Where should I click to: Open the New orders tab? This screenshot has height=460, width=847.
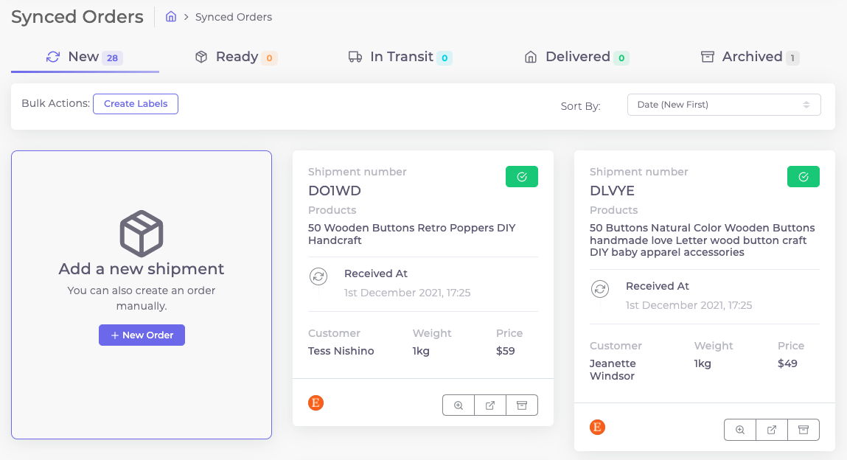[x=85, y=57]
